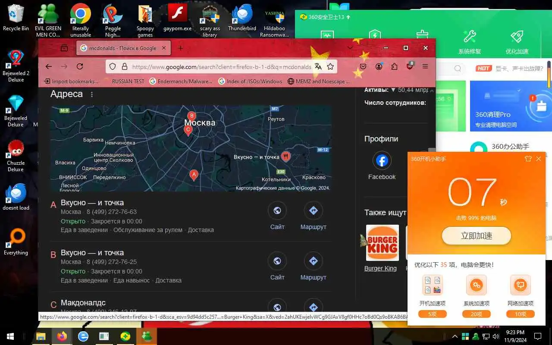Click the 系统修复 wrench tab in 360 window

[470, 42]
